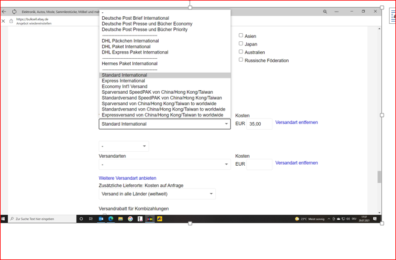Tick the Russische Föderation checkbox
Image resolution: width=396 pixels, height=260 pixels.
[x=241, y=59]
